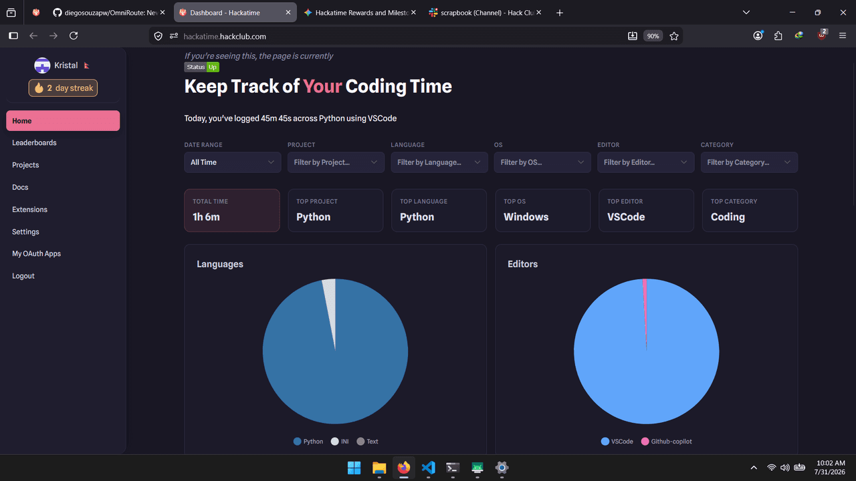Close the diegosouzapw/OmniRoute tab
Viewport: 856px width, 481px height.
tap(162, 13)
